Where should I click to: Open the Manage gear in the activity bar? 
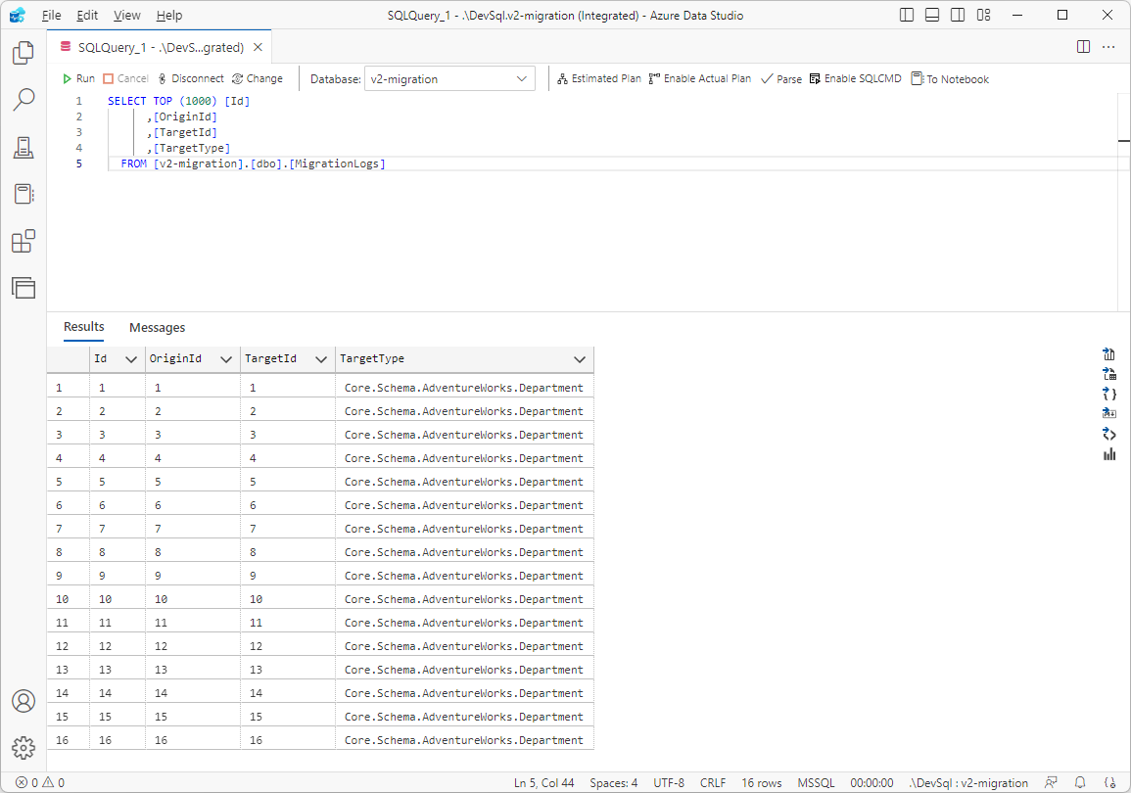tap(24, 748)
